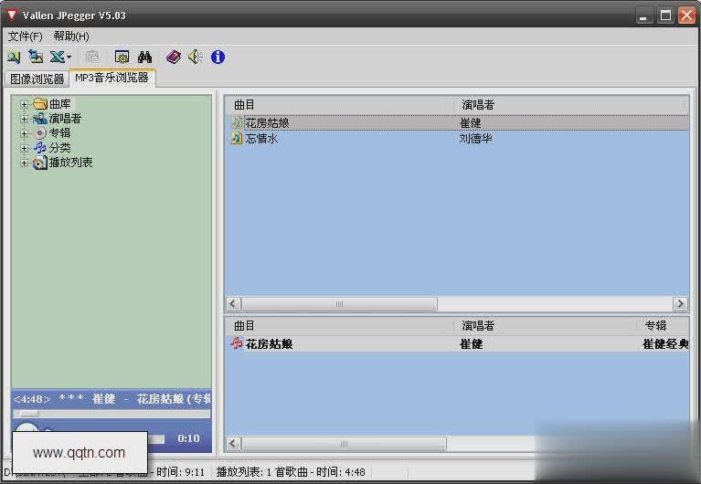
Task: Open the 文件(F) menu
Action: [x=25, y=37]
